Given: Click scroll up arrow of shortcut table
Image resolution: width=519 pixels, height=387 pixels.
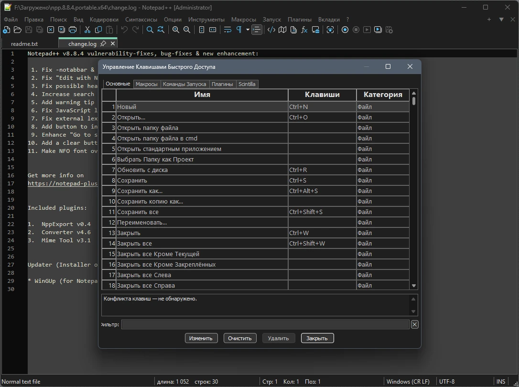Looking at the screenshot, I should pyautogui.click(x=414, y=93).
